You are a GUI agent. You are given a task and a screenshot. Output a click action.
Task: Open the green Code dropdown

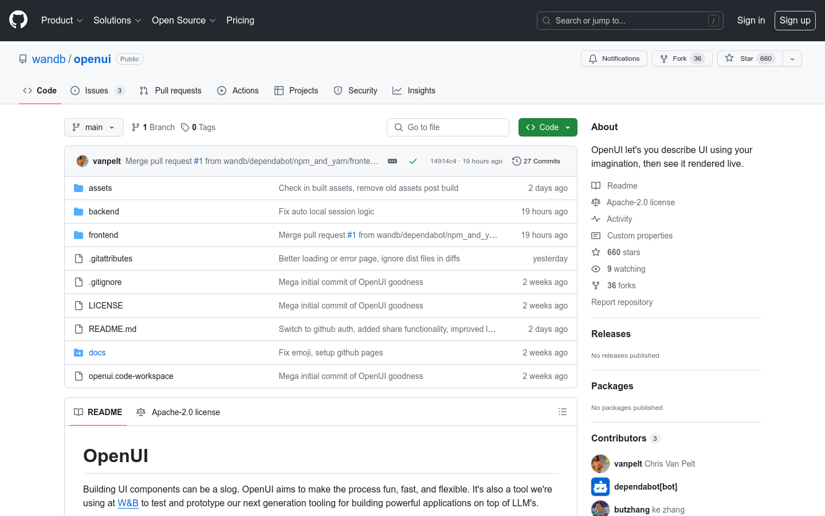click(548, 127)
